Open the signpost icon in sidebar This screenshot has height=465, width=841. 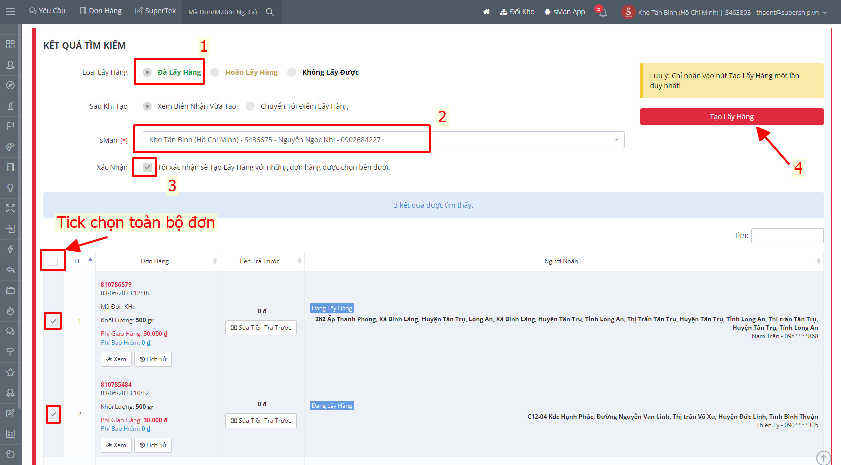point(10,352)
